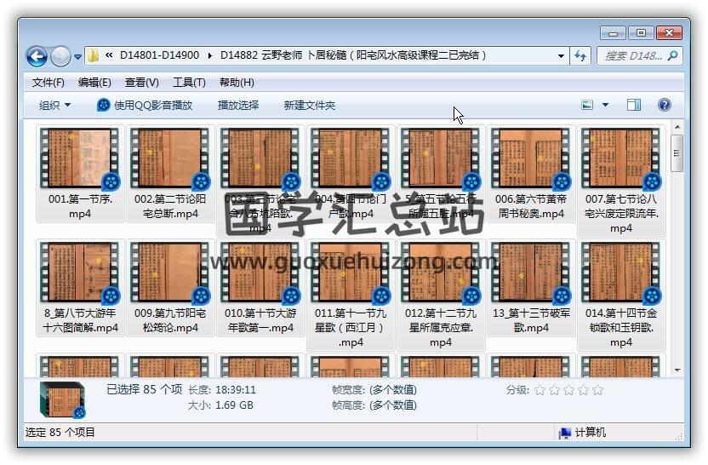Expand the address bar history dropdown
Screen dimensions: 708x465
[x=561, y=55]
